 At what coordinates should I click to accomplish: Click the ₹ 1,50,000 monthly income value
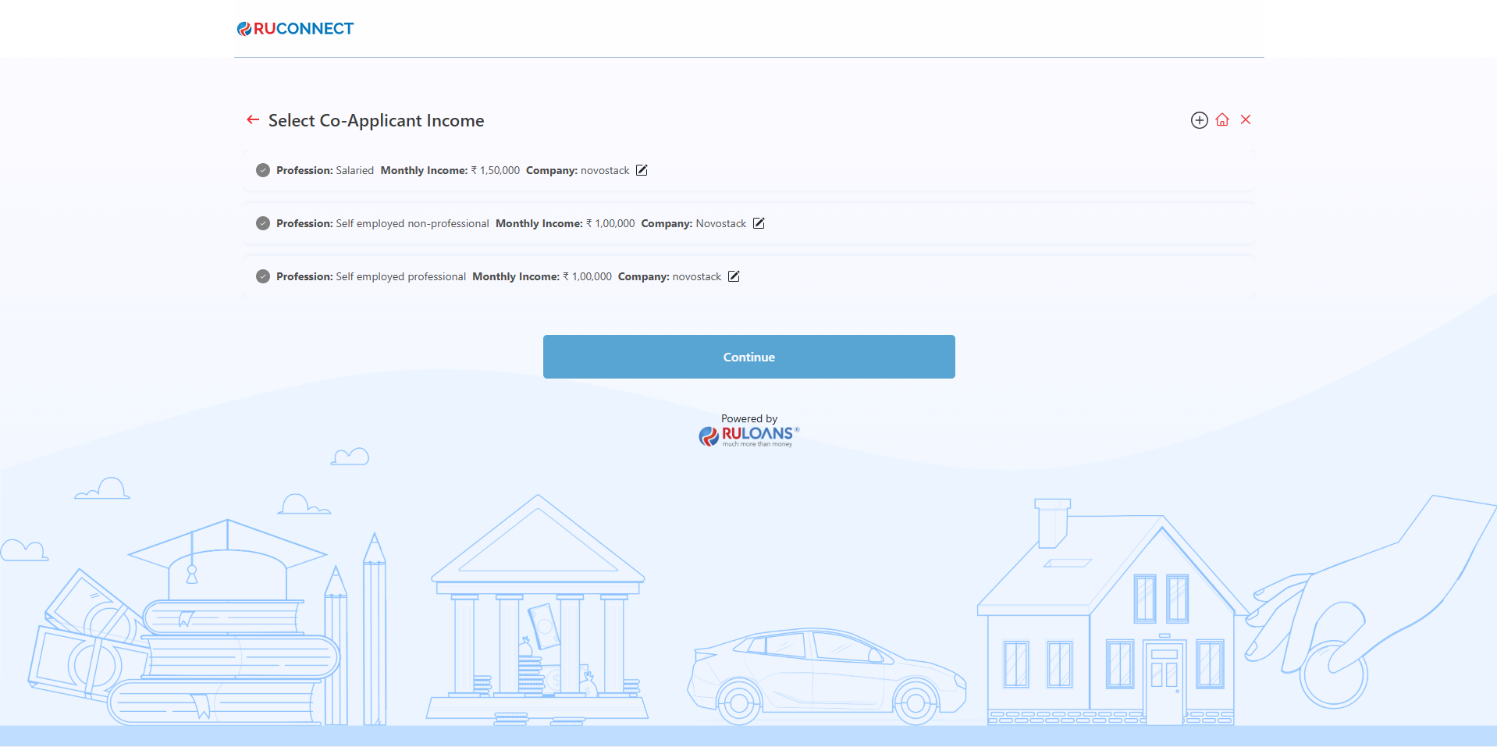pyautogui.click(x=496, y=170)
